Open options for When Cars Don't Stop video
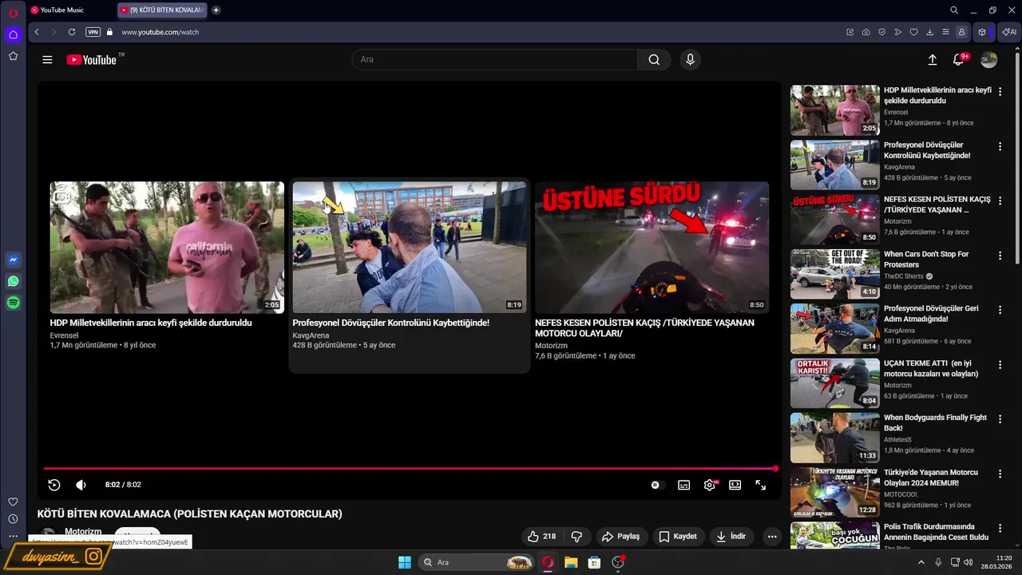Viewport: 1022px width, 575px height. coord(1000,256)
